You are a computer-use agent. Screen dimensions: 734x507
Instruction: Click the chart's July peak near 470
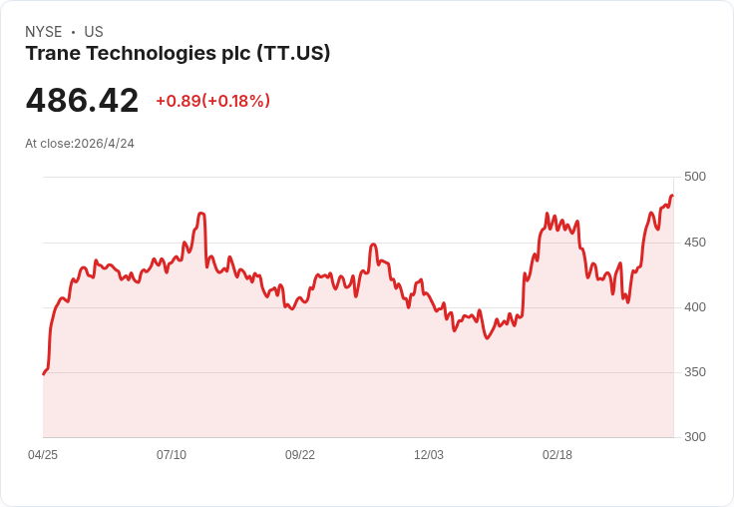201,214
